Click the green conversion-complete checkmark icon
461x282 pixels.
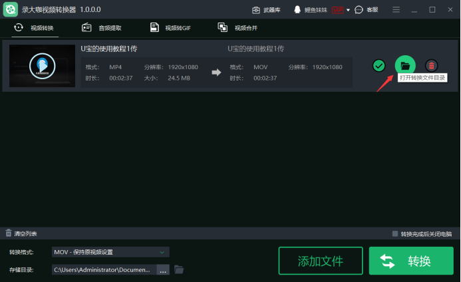[379, 65]
